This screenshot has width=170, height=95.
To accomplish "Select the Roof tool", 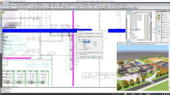I will tap(75, 6).
